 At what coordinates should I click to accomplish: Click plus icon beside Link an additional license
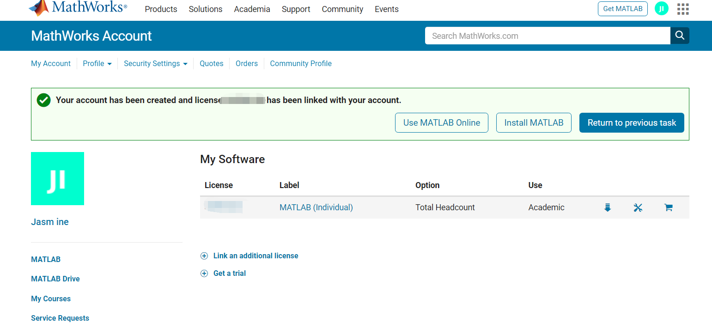click(x=204, y=256)
